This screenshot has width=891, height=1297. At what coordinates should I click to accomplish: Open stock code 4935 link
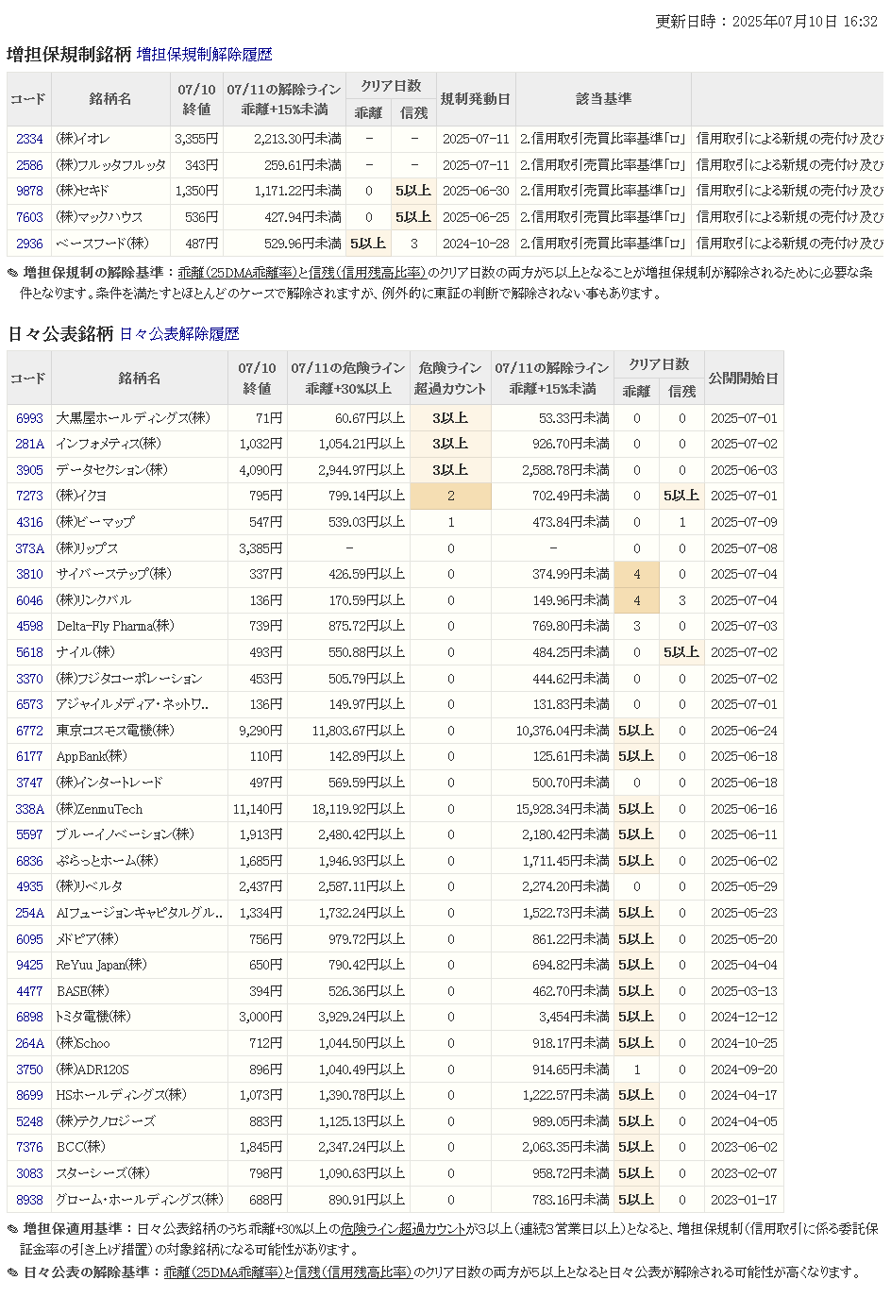[x=29, y=886]
